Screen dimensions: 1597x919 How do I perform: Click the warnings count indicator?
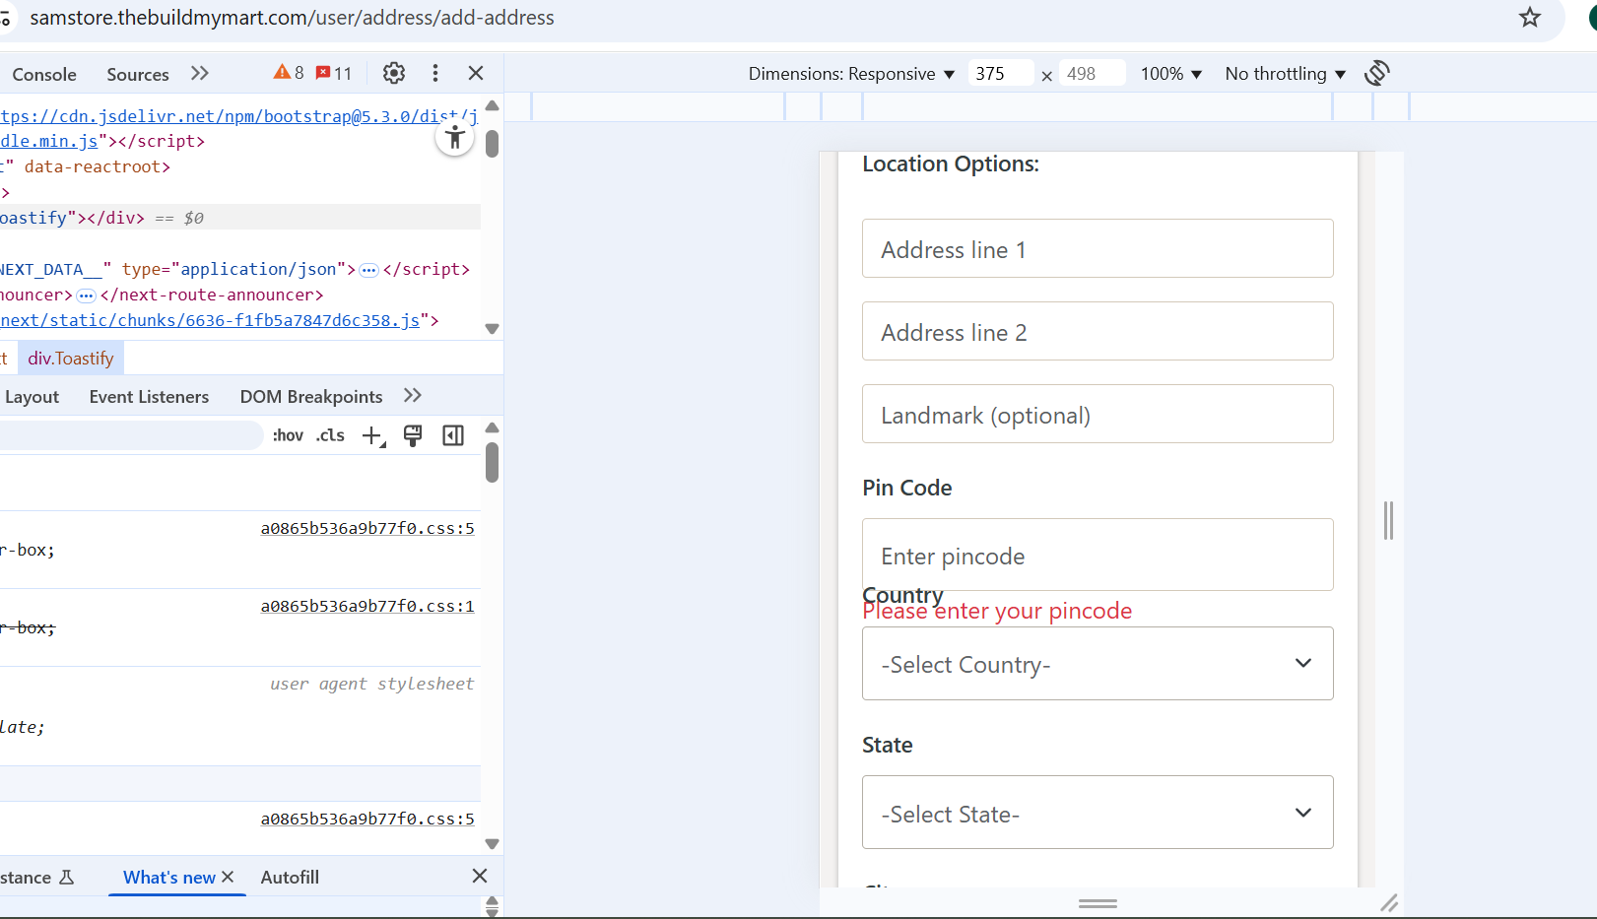tap(289, 73)
